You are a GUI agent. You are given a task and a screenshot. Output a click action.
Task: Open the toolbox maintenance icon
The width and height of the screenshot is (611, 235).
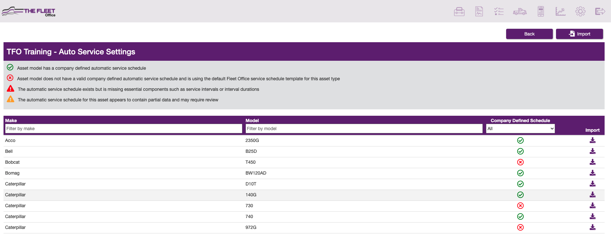click(459, 12)
